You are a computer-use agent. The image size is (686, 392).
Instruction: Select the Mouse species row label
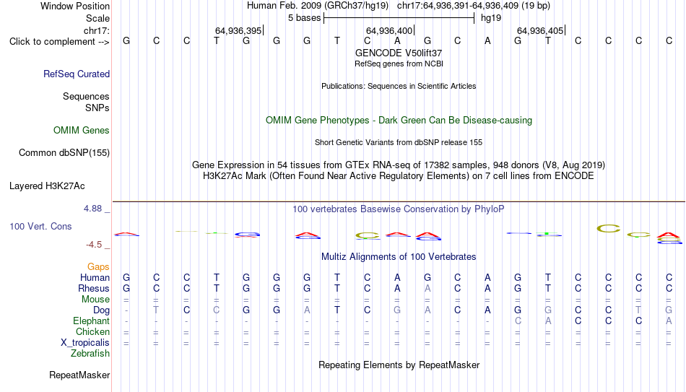click(95, 300)
